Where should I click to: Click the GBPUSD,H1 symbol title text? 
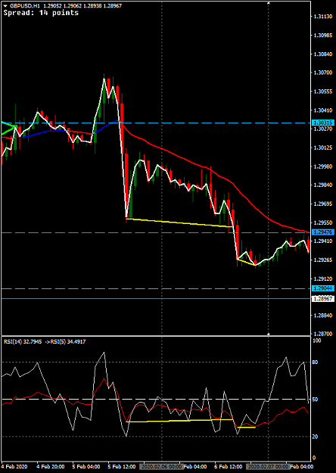coord(23,5)
